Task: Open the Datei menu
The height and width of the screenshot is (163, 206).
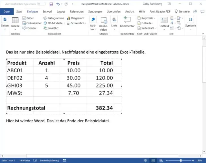Action: (6, 11)
